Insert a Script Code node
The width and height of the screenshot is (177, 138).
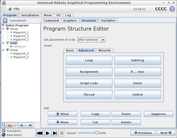[x=89, y=83]
